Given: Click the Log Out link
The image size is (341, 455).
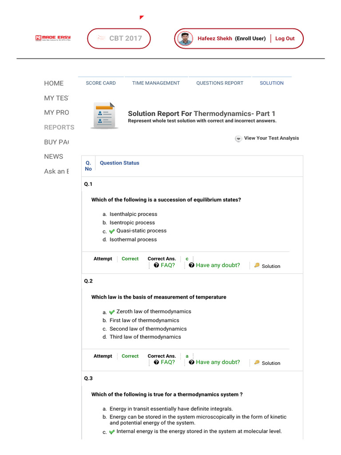Looking at the screenshot, I should pyautogui.click(x=285, y=39).
